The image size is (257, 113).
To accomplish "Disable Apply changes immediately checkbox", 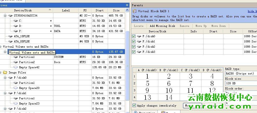I will pos(134,106).
